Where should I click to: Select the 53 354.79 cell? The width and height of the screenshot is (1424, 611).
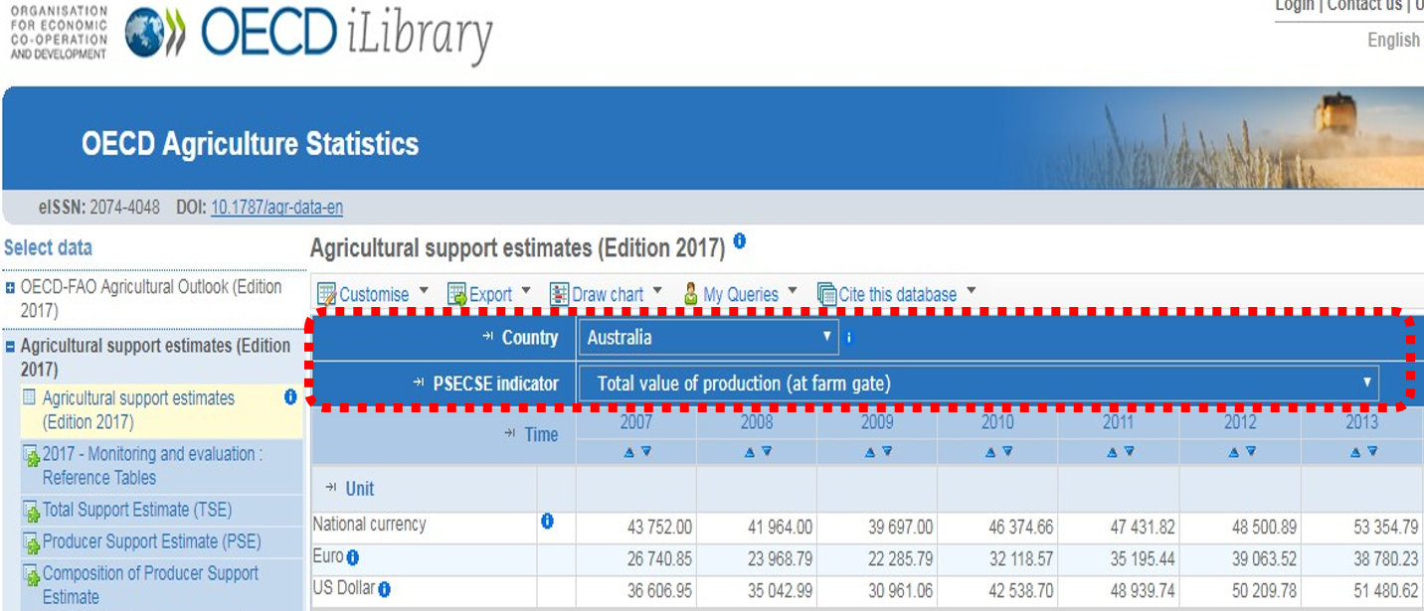(1362, 527)
